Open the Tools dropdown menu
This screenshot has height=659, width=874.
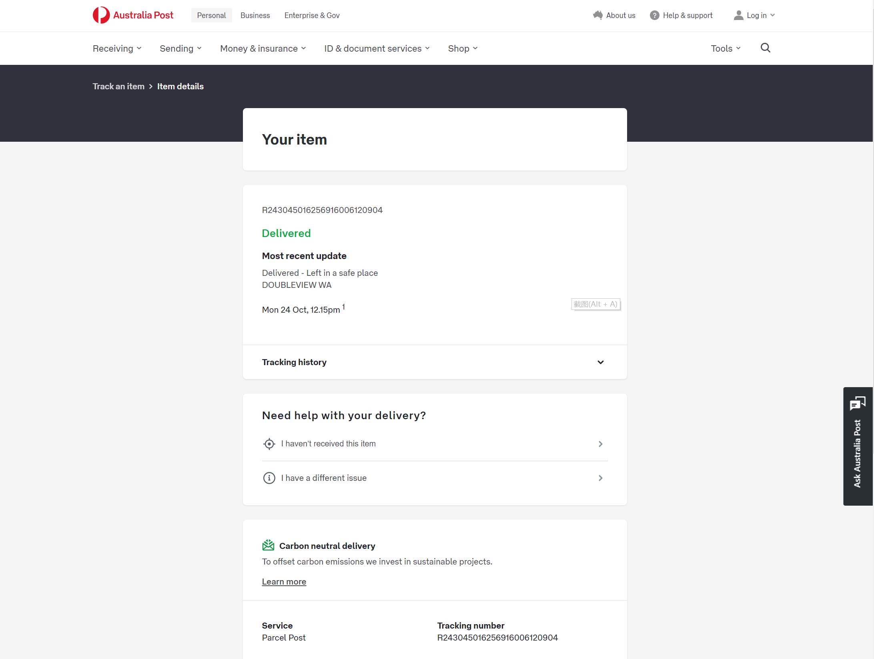coord(726,48)
